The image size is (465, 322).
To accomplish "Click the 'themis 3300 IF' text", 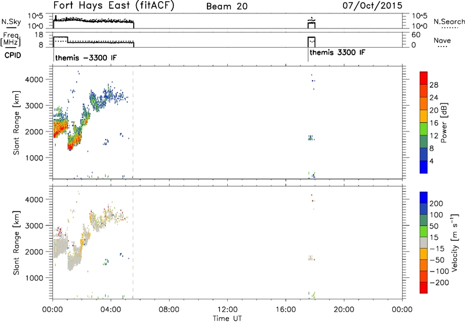I will (338, 52).
